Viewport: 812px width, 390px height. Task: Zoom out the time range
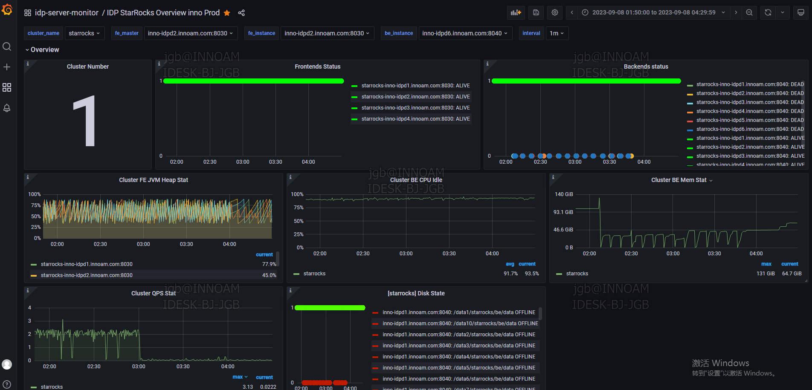click(x=749, y=12)
